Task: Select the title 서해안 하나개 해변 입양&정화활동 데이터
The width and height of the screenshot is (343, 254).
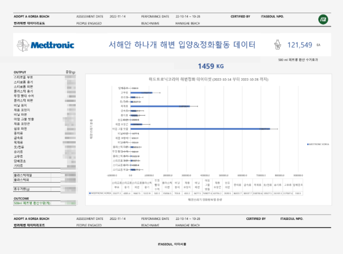Action: (182, 45)
